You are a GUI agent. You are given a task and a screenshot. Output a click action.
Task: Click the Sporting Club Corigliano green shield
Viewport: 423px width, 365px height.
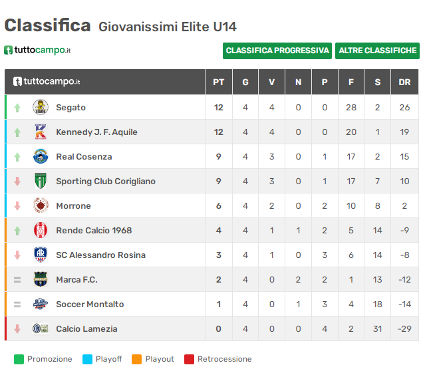pyautogui.click(x=41, y=181)
